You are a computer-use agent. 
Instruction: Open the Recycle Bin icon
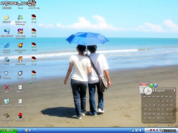pos(7,101)
